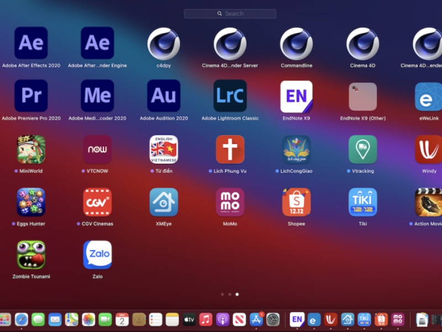Open Adobe After Effects 2020
442x332 pixels.
click(x=31, y=43)
